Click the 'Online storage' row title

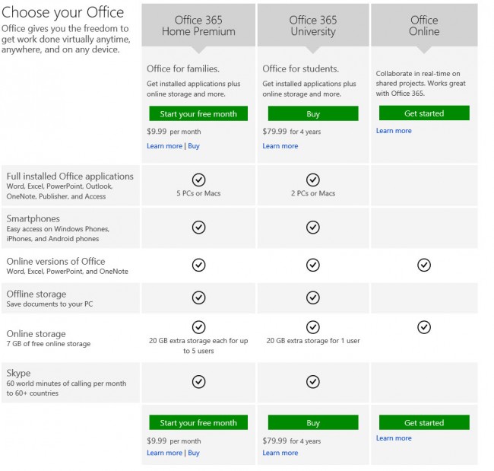pos(36,334)
